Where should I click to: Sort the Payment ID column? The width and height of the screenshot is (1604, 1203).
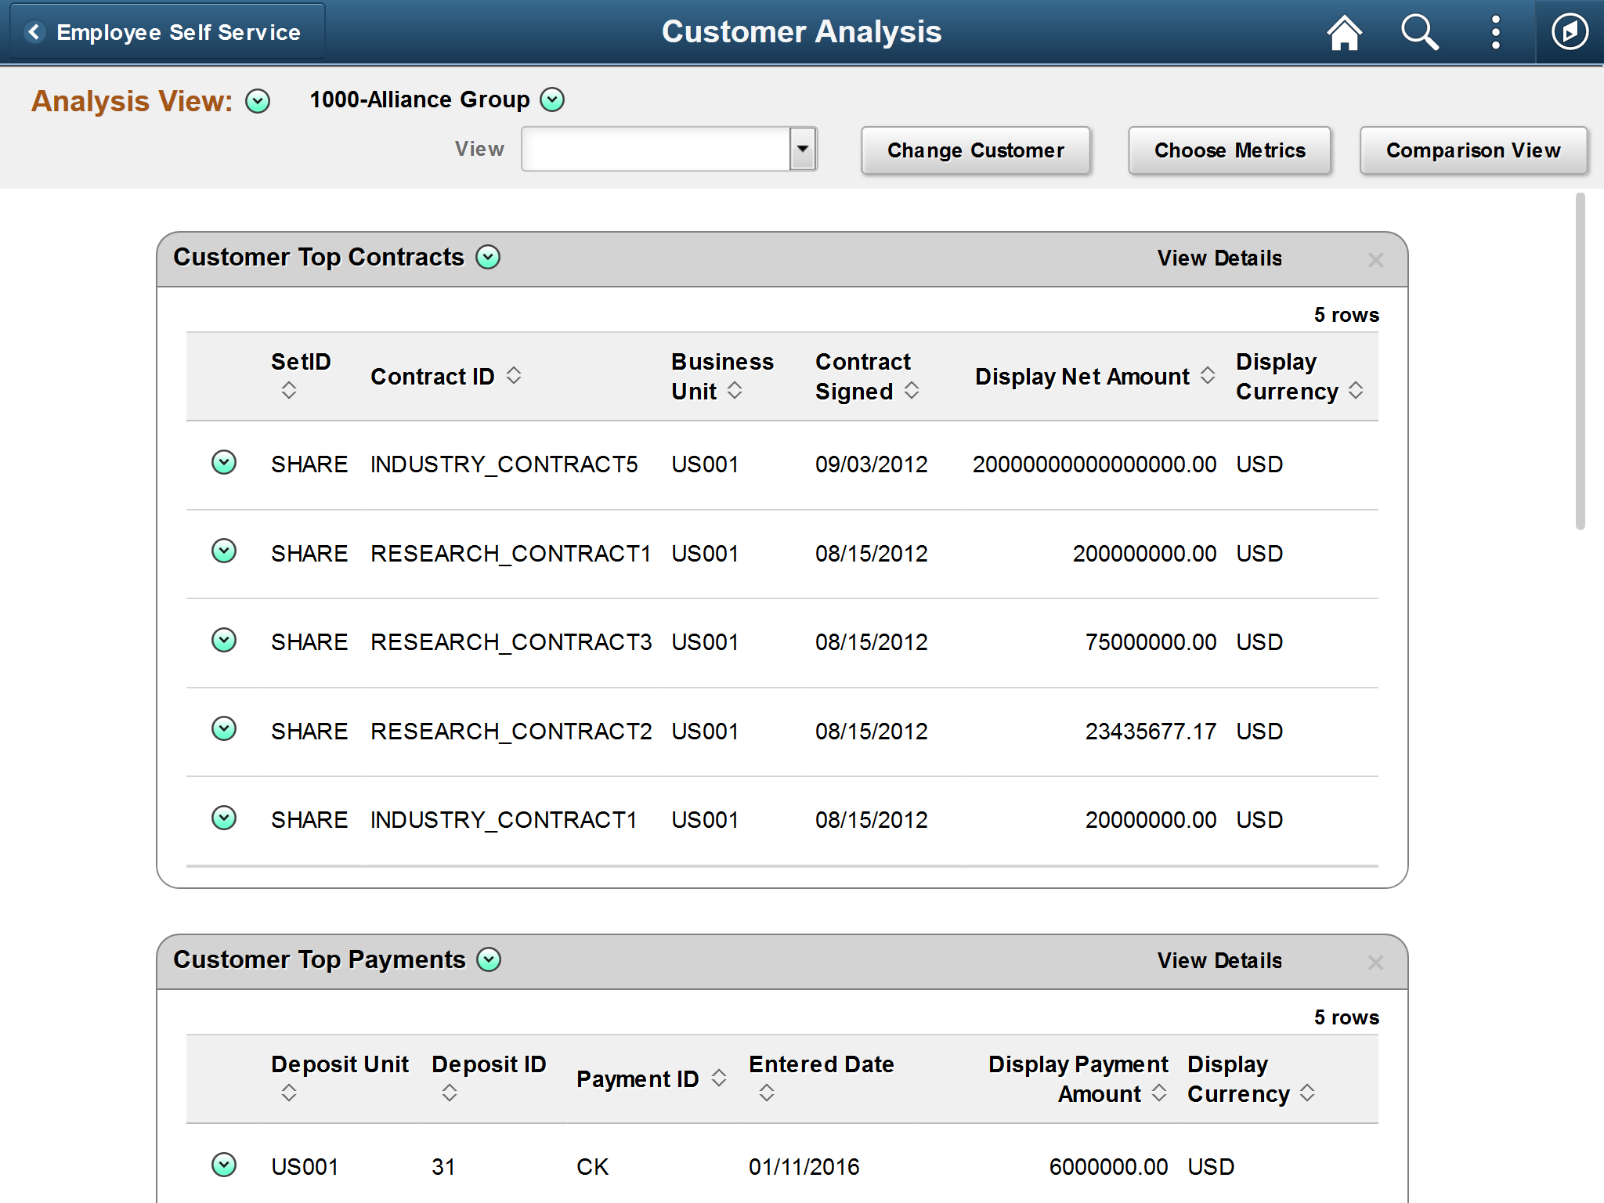click(x=719, y=1078)
